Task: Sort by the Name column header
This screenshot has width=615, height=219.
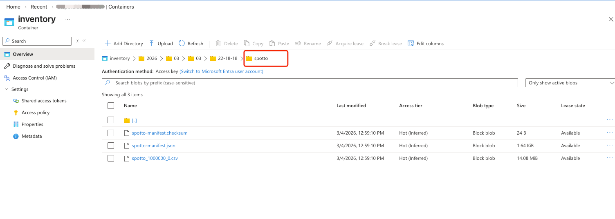Action: pyautogui.click(x=130, y=106)
